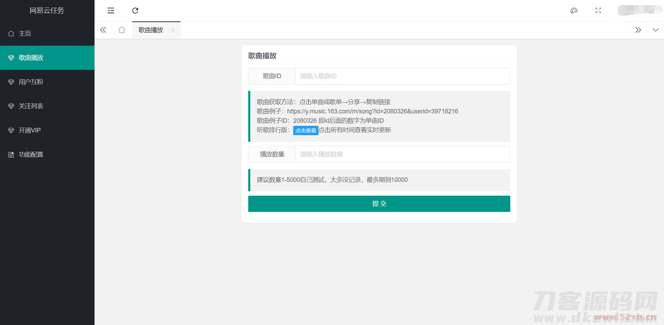Close the 歌曲播放 tab

[173, 30]
